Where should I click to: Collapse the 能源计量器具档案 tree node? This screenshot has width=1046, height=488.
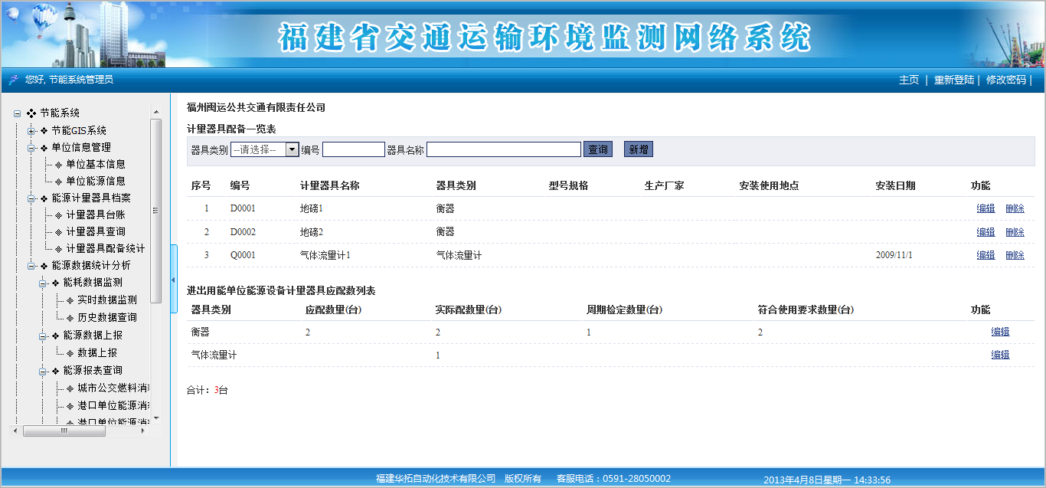[x=31, y=198]
